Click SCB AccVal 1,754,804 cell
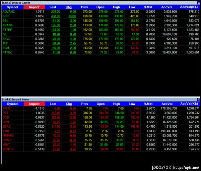 click(x=193, y=118)
